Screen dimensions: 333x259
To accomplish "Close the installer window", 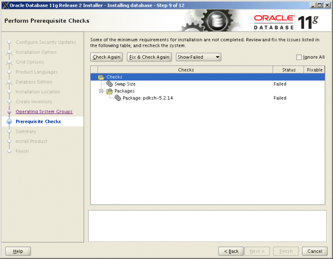I will click(x=327, y=5).
